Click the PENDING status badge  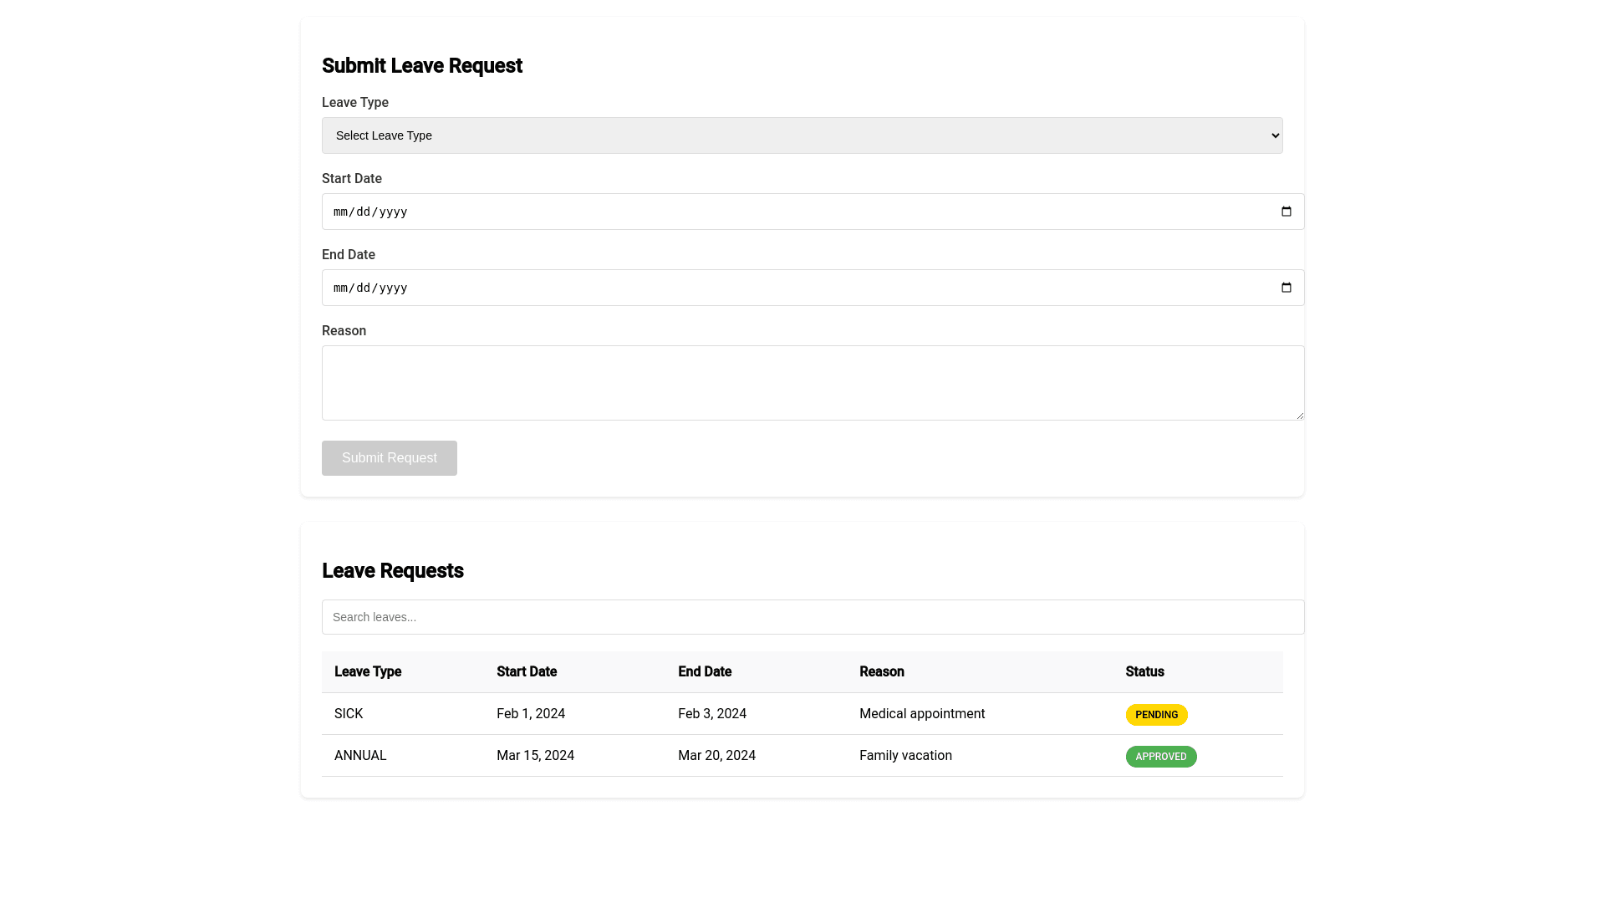click(x=1156, y=714)
